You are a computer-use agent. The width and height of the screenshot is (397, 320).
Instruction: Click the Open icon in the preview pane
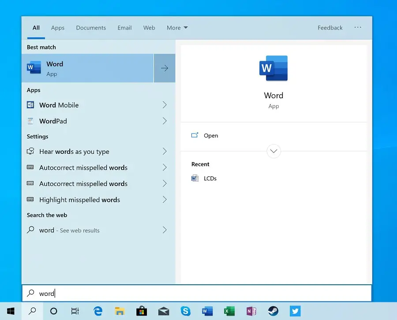195,135
